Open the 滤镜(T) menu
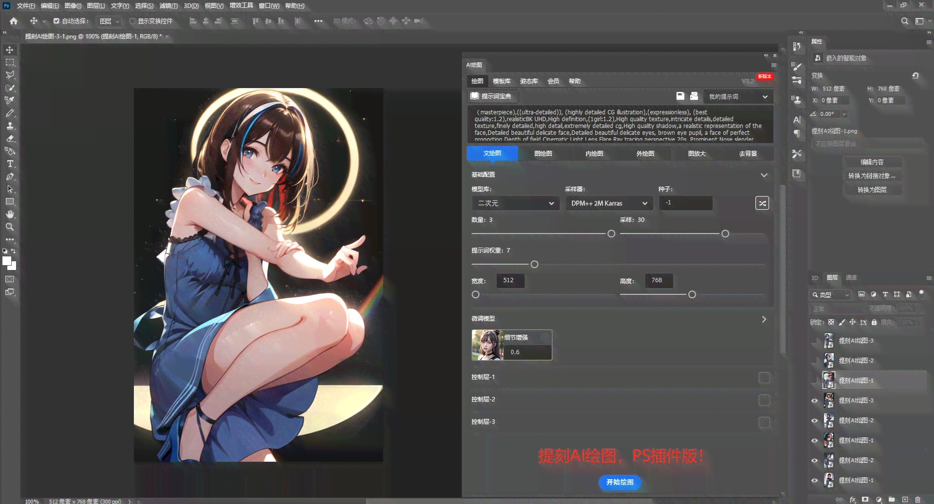The image size is (934, 504). [x=168, y=6]
